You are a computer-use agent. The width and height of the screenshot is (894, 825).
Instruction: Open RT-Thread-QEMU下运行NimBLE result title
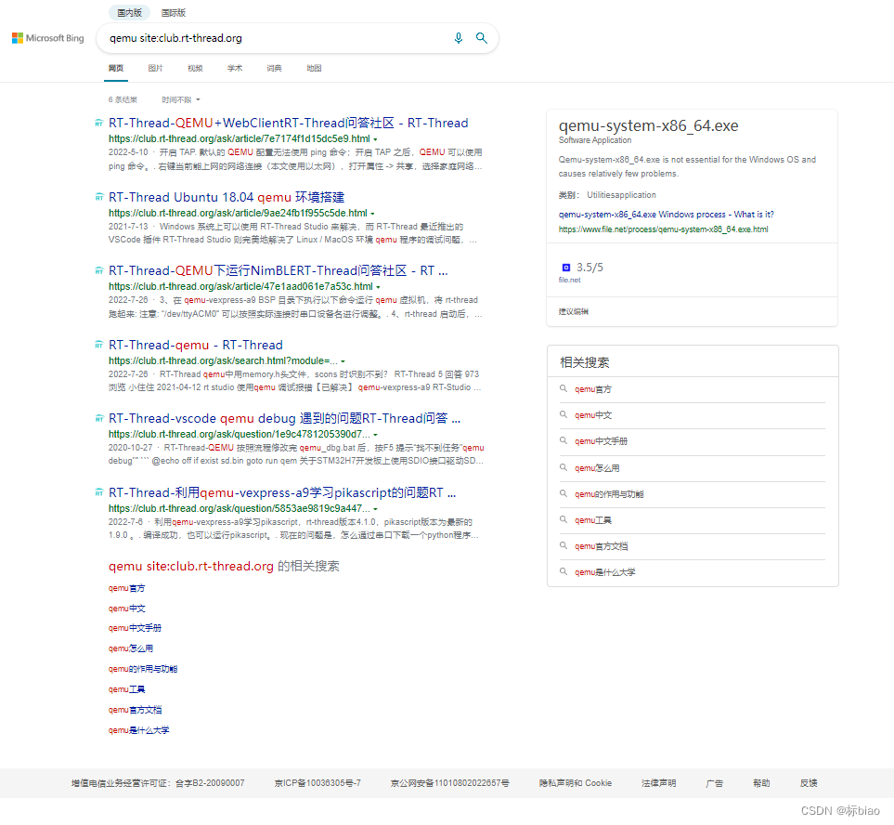click(x=279, y=270)
